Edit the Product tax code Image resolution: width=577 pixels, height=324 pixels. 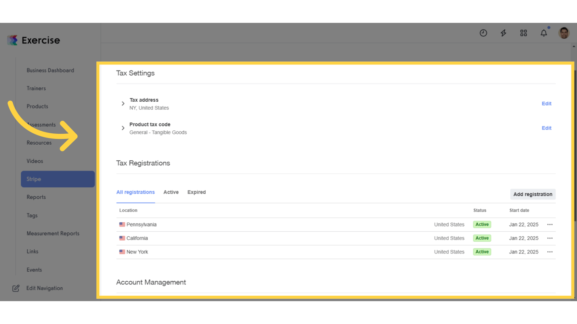pos(547,128)
